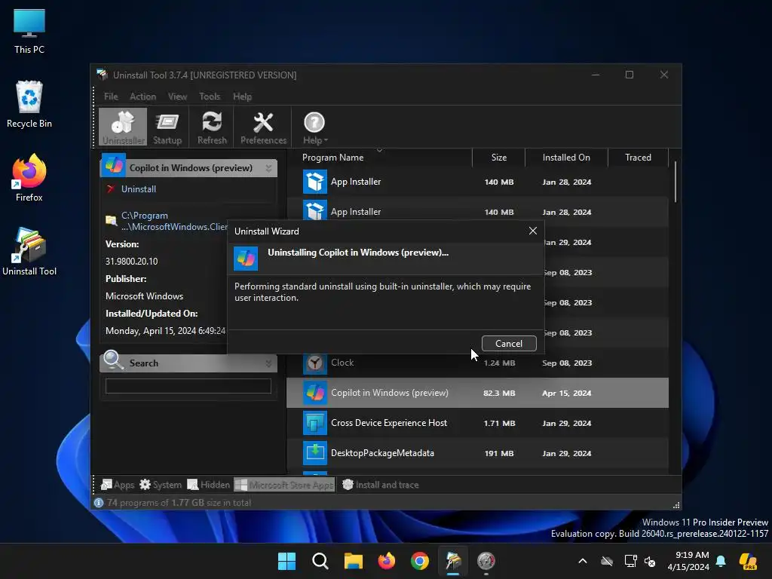Open the File menu
This screenshot has height=579, width=772.
click(111, 96)
